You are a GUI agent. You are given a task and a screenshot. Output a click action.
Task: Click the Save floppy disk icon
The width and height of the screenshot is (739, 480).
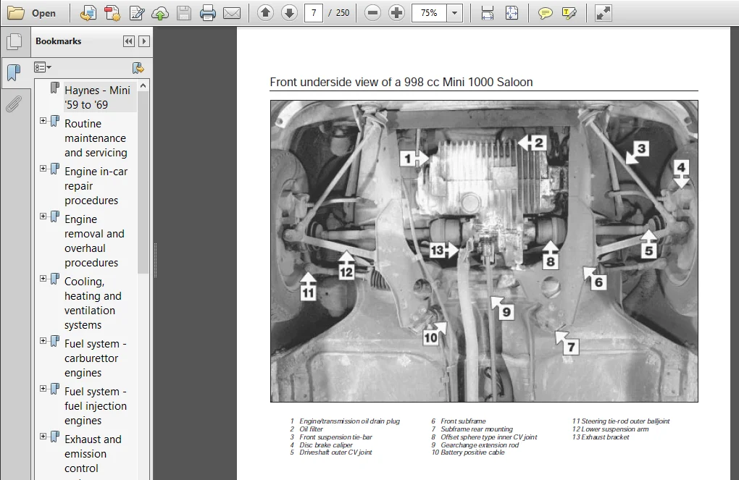click(184, 13)
